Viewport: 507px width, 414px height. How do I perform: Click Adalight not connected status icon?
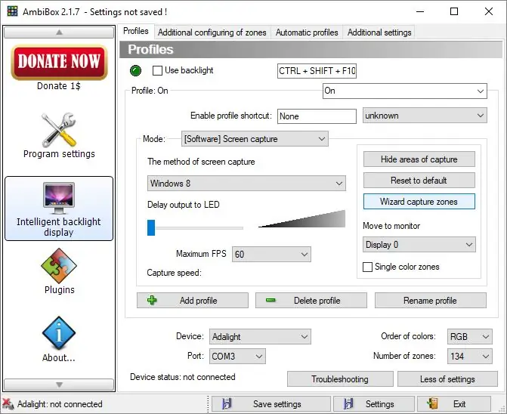[8, 404]
